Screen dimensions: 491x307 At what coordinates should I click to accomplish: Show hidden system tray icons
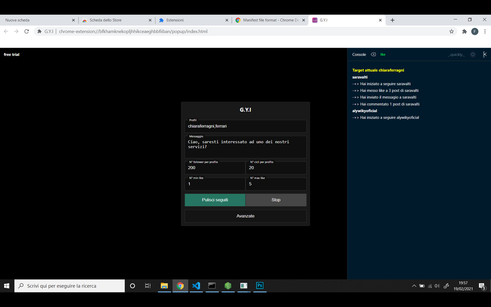[x=414, y=286]
